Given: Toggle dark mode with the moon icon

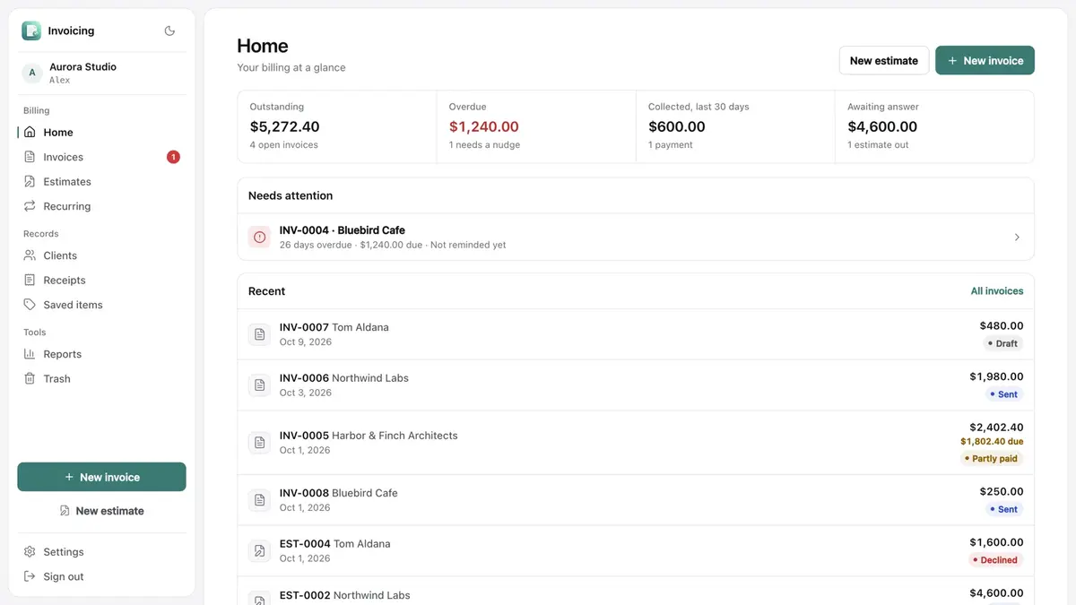Looking at the screenshot, I should pyautogui.click(x=169, y=30).
